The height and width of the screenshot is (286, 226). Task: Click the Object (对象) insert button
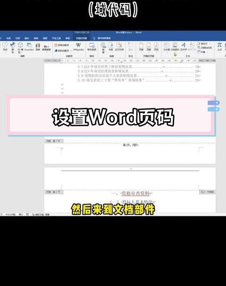click(x=202, y=52)
